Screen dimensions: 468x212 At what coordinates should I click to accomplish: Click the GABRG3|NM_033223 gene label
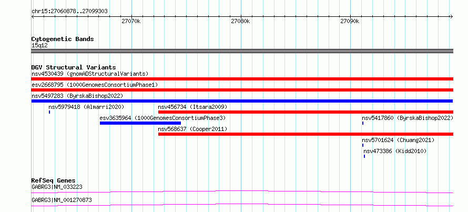tap(57, 187)
